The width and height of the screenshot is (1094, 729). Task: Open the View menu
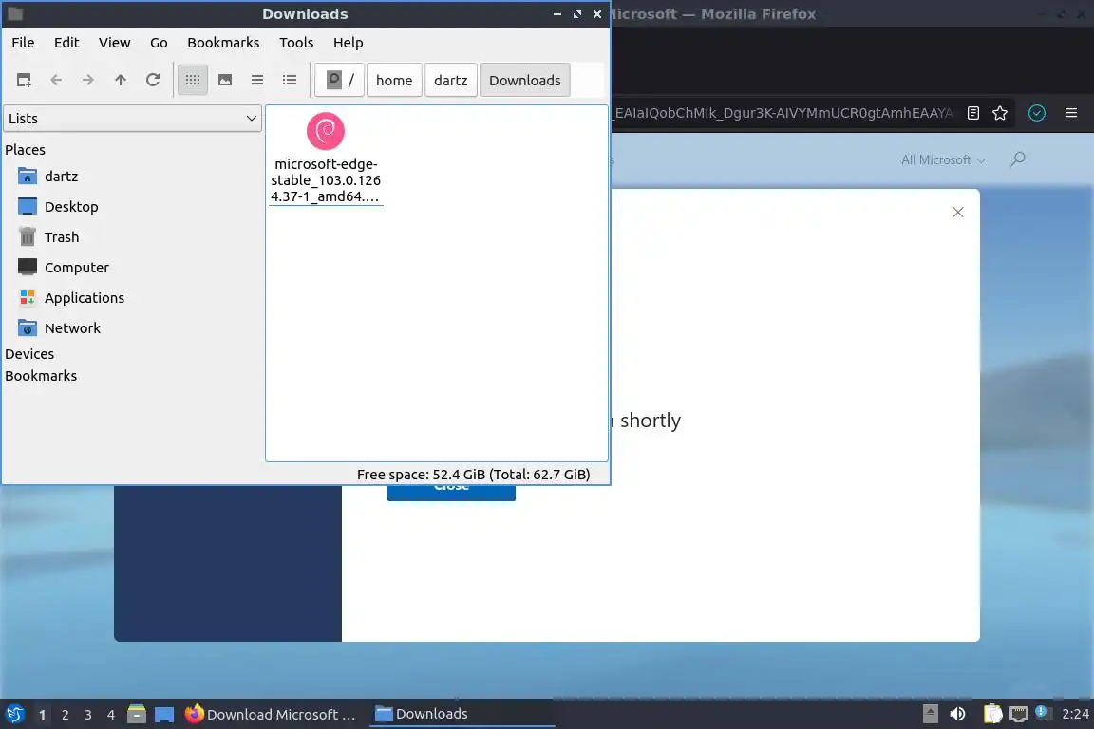114,43
